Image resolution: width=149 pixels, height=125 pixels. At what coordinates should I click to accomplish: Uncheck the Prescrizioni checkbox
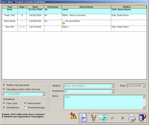[25, 103]
